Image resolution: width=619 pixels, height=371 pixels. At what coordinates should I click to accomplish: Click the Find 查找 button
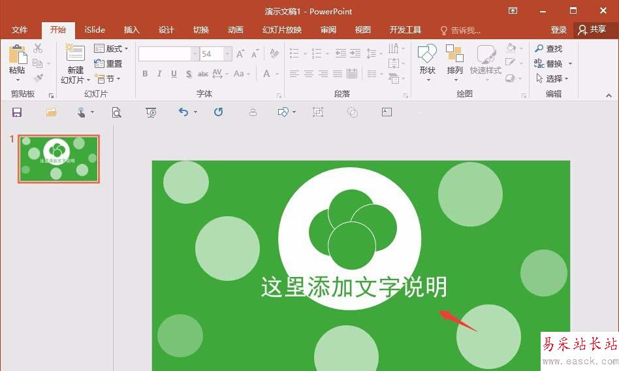pyautogui.click(x=548, y=48)
